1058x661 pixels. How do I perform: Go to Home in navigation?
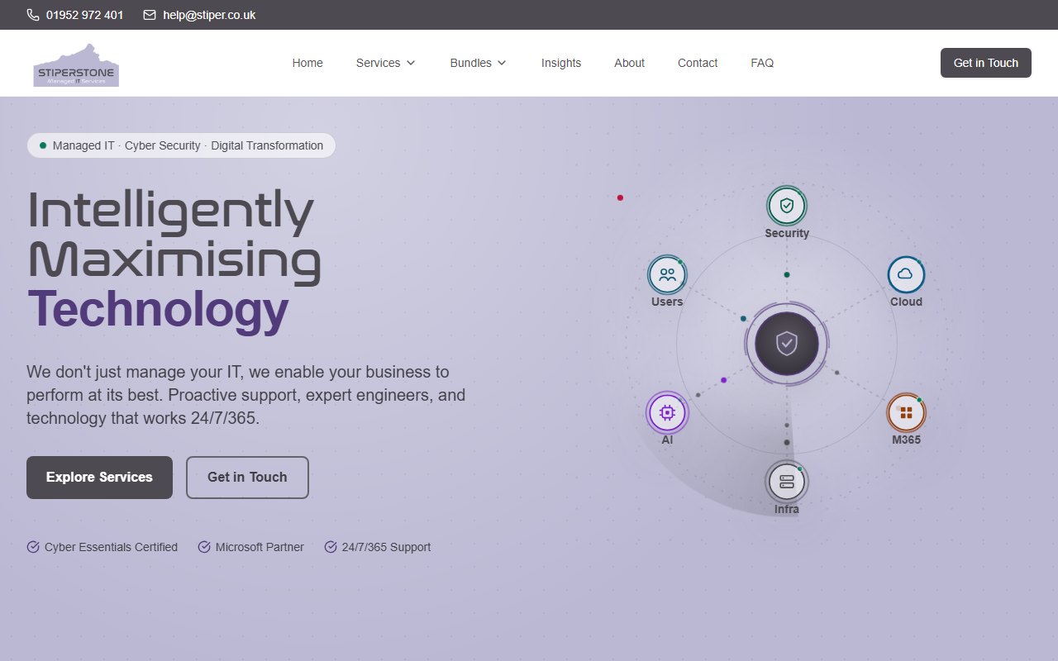tap(307, 63)
